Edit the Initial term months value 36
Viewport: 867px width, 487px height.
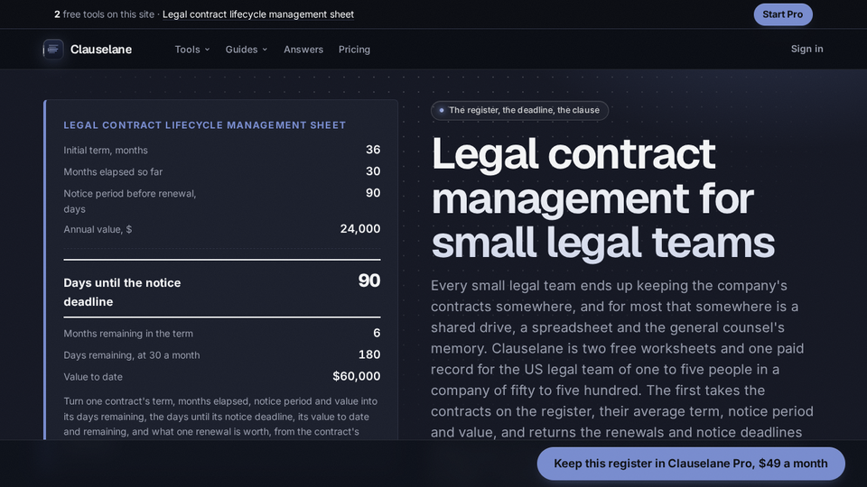click(373, 150)
